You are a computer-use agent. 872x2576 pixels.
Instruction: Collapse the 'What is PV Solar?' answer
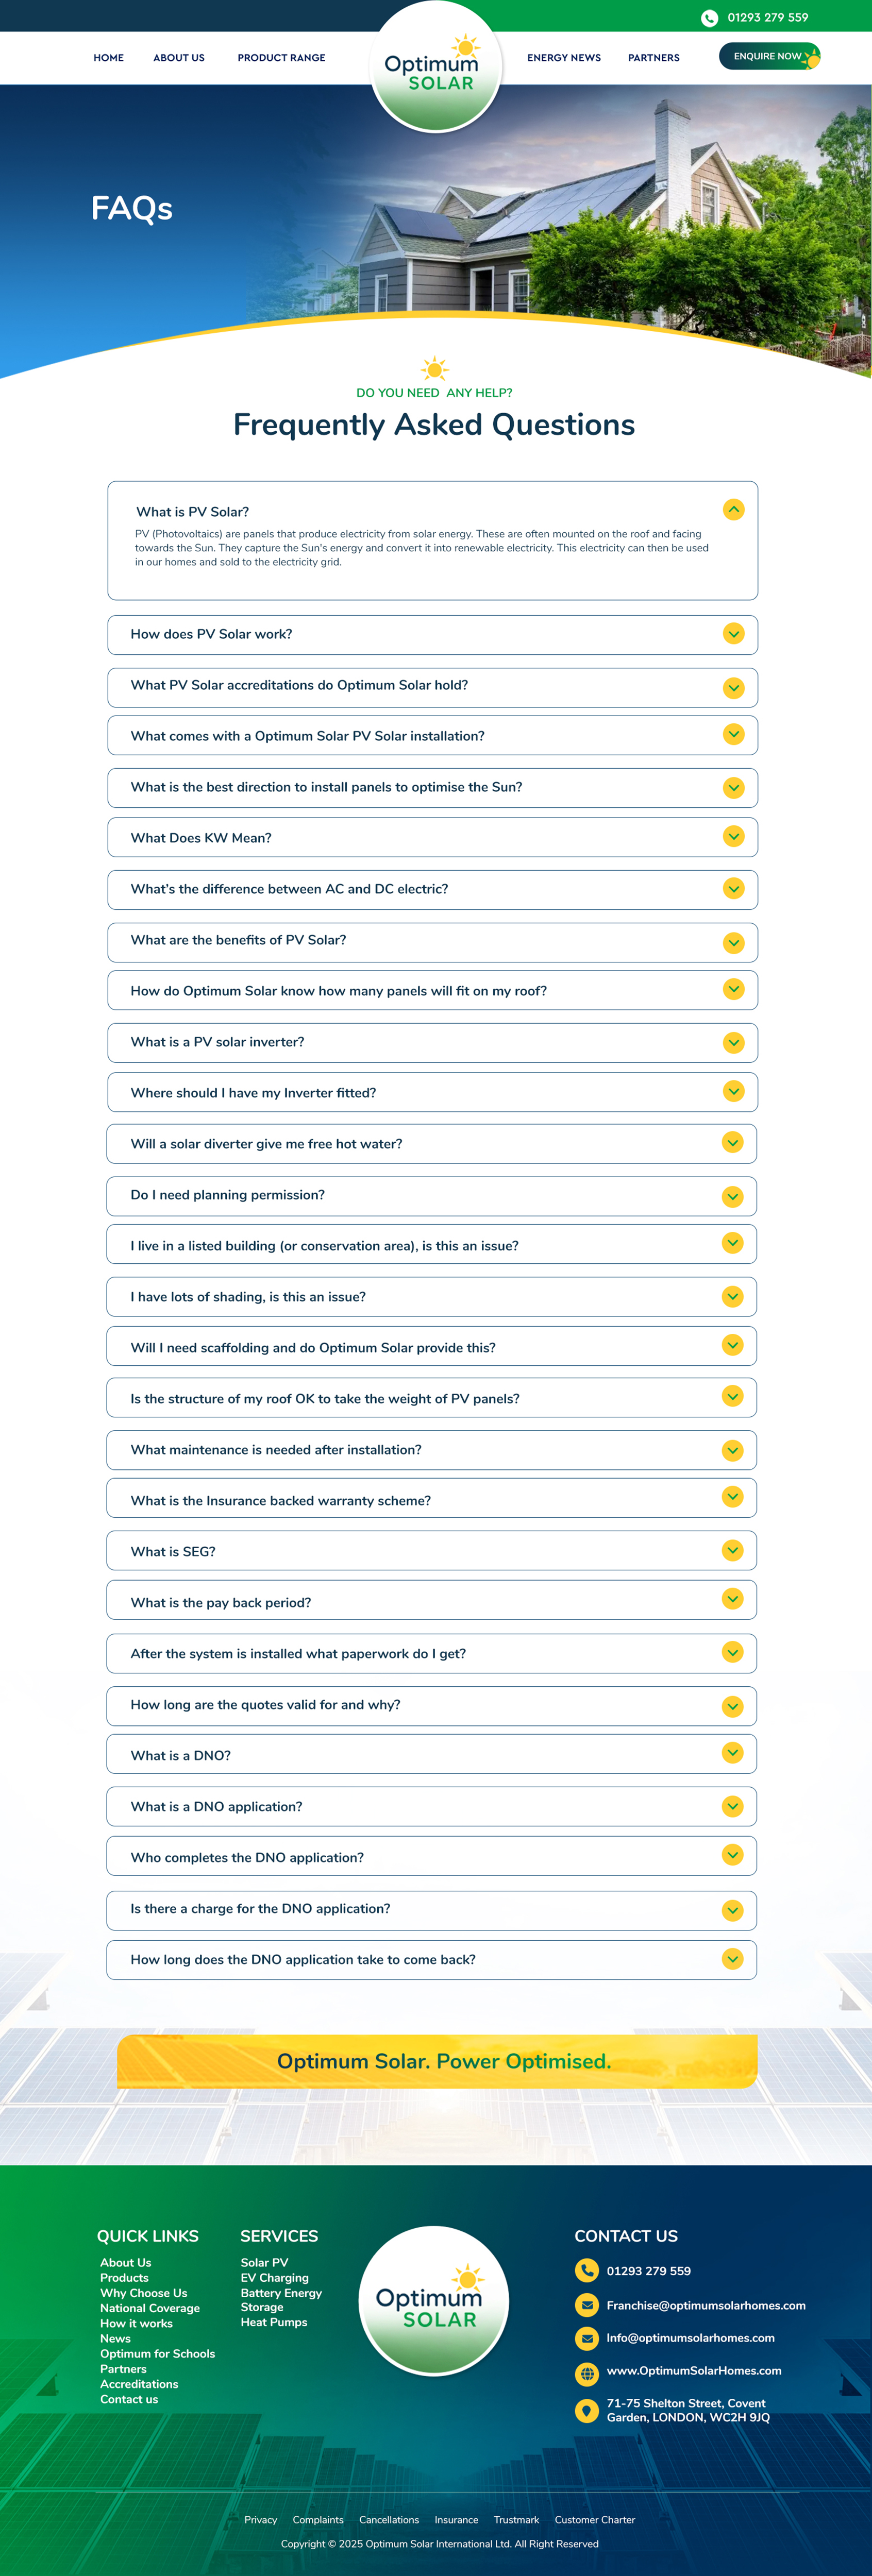[x=733, y=510]
